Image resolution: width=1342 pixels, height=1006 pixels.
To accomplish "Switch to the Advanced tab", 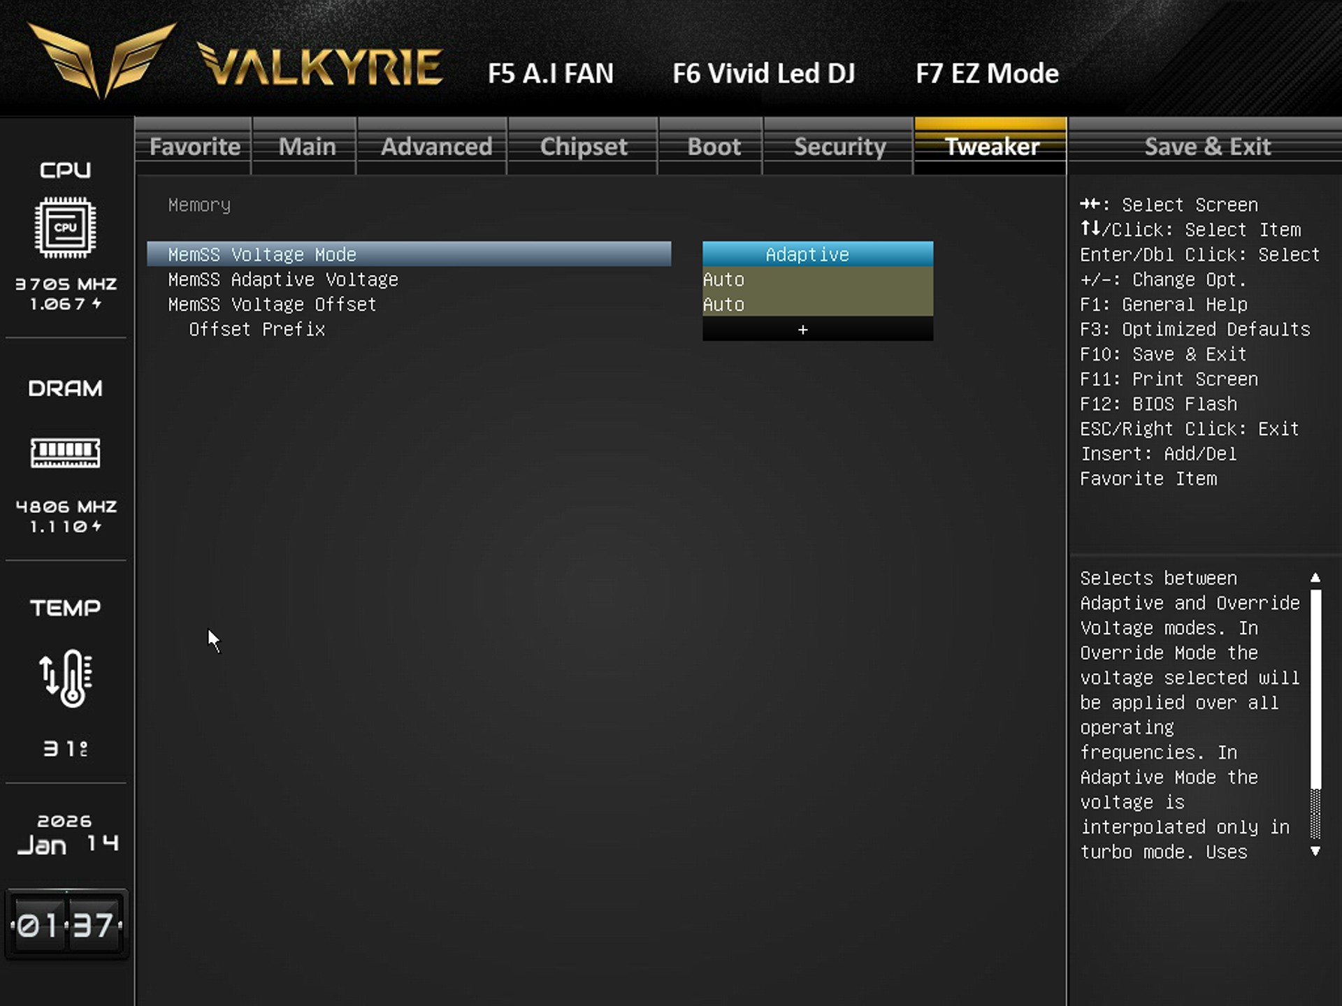I will tap(435, 147).
